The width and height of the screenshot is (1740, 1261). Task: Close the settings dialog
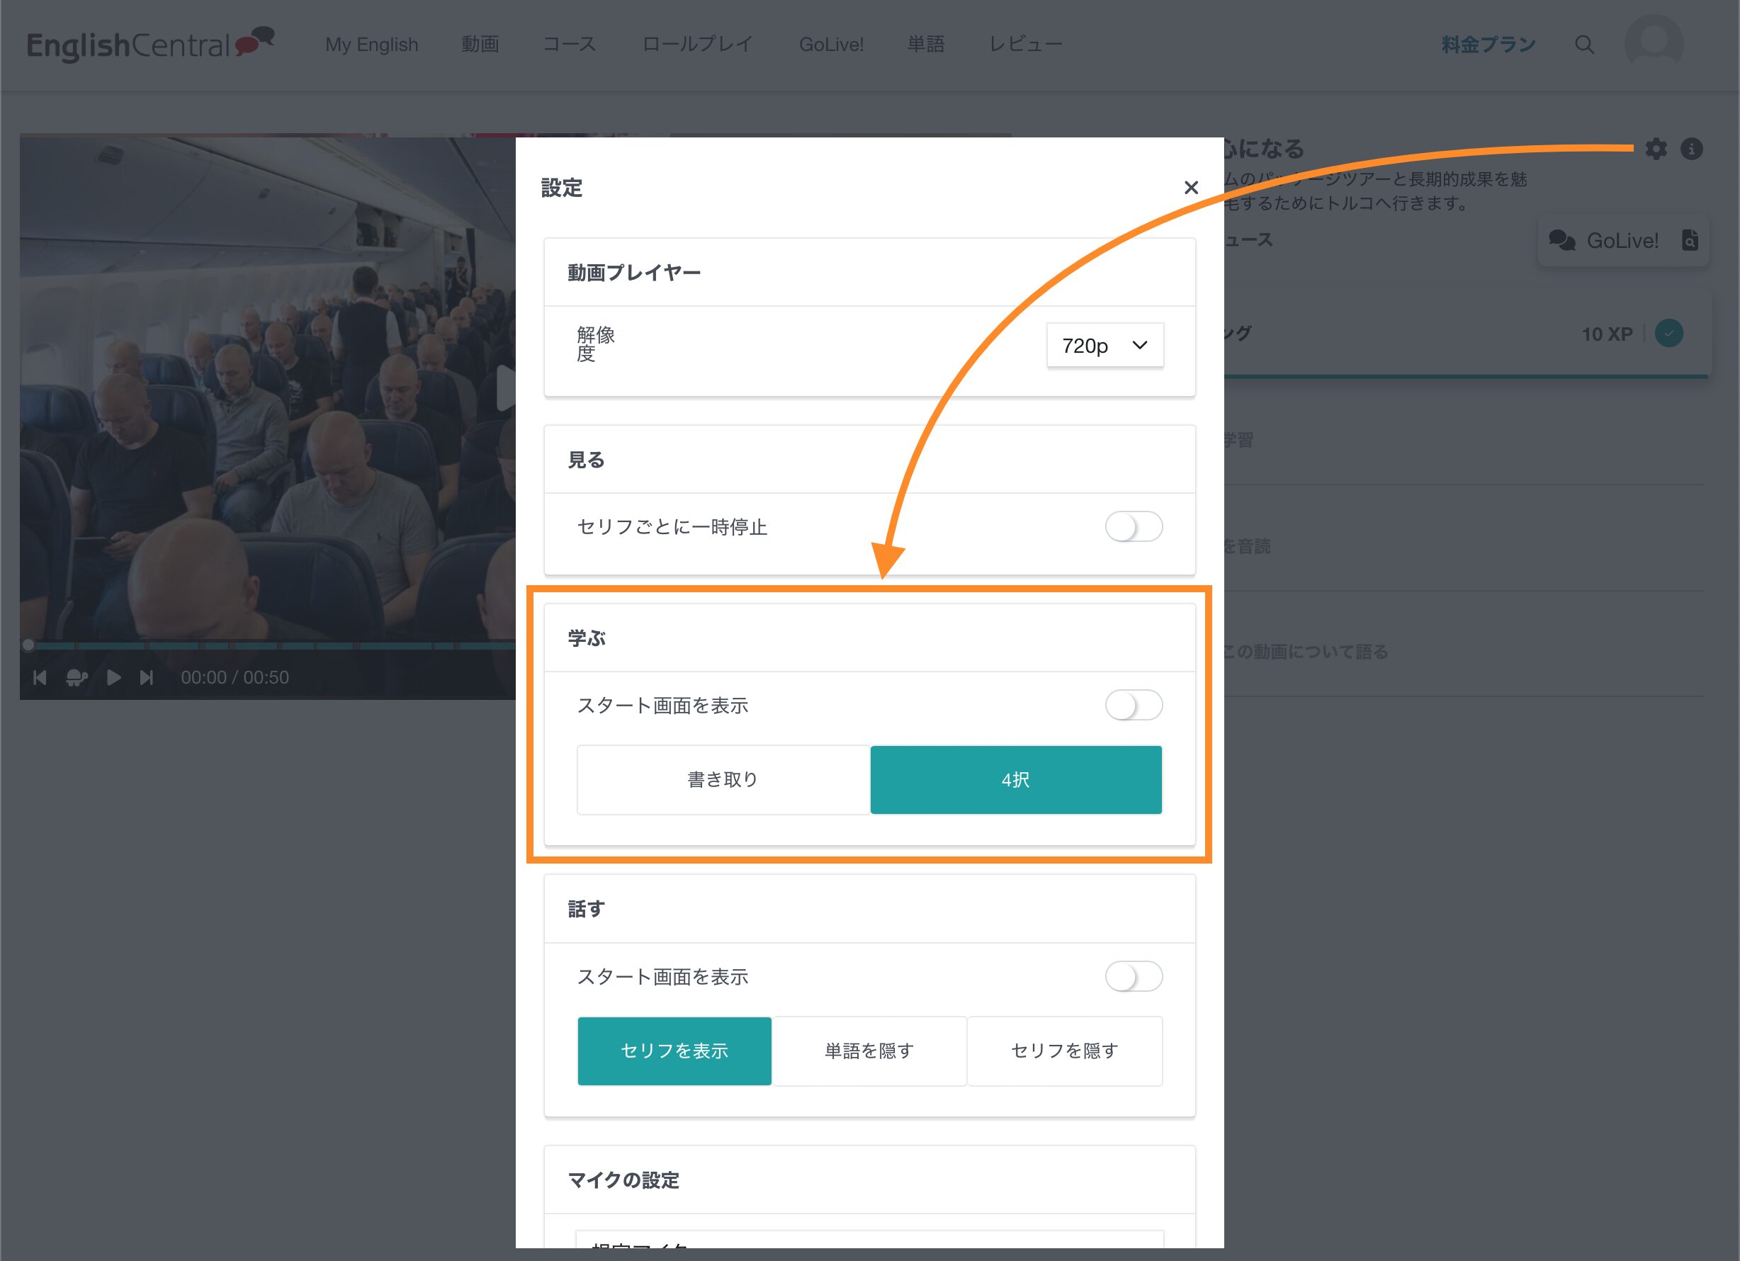1191,188
